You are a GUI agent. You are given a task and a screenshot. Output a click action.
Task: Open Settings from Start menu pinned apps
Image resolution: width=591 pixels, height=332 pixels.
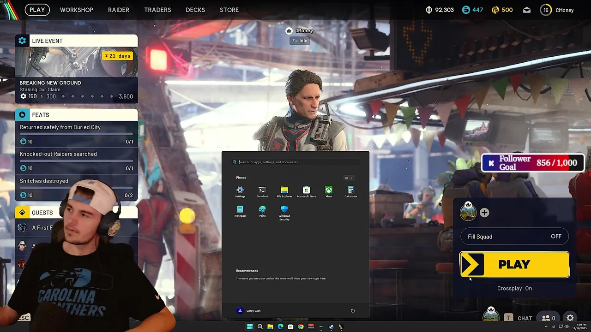(x=240, y=192)
